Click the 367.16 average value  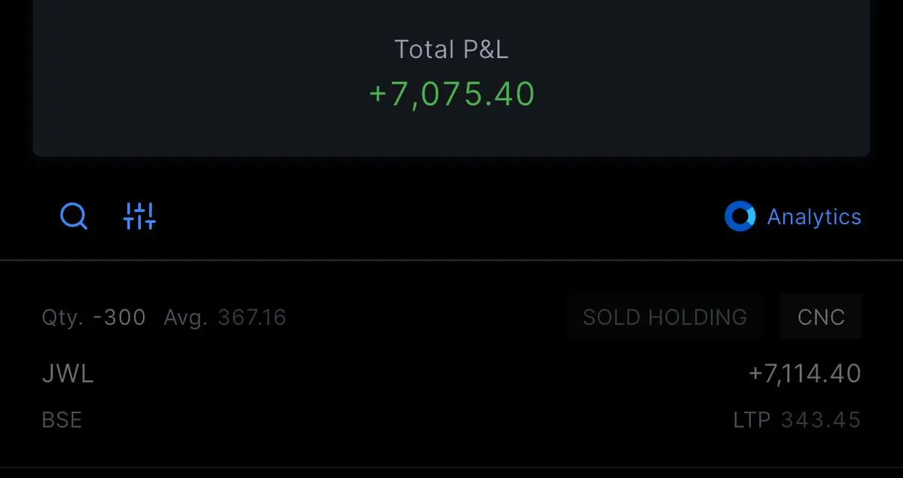(252, 318)
